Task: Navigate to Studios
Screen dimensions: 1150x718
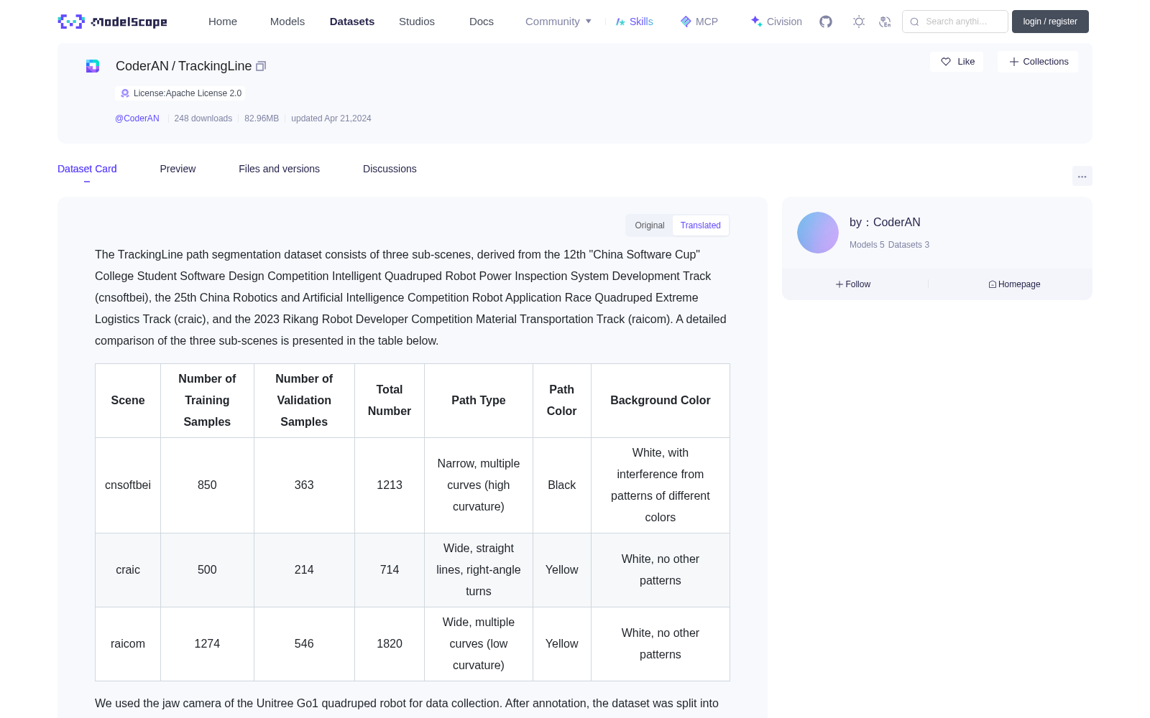Action: coord(417,22)
